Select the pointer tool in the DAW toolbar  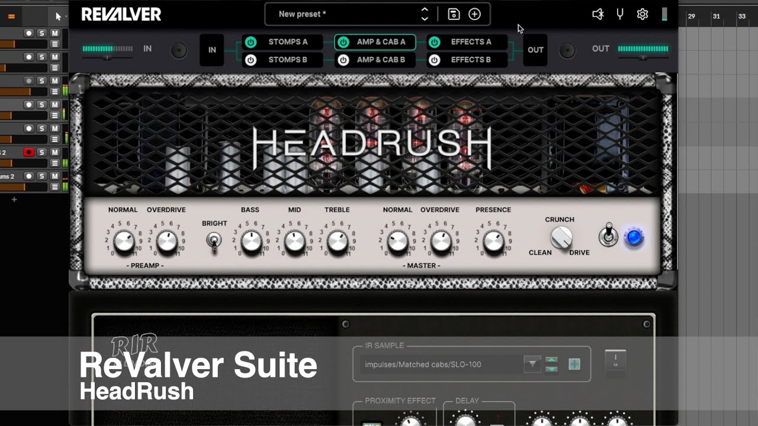tap(58, 16)
